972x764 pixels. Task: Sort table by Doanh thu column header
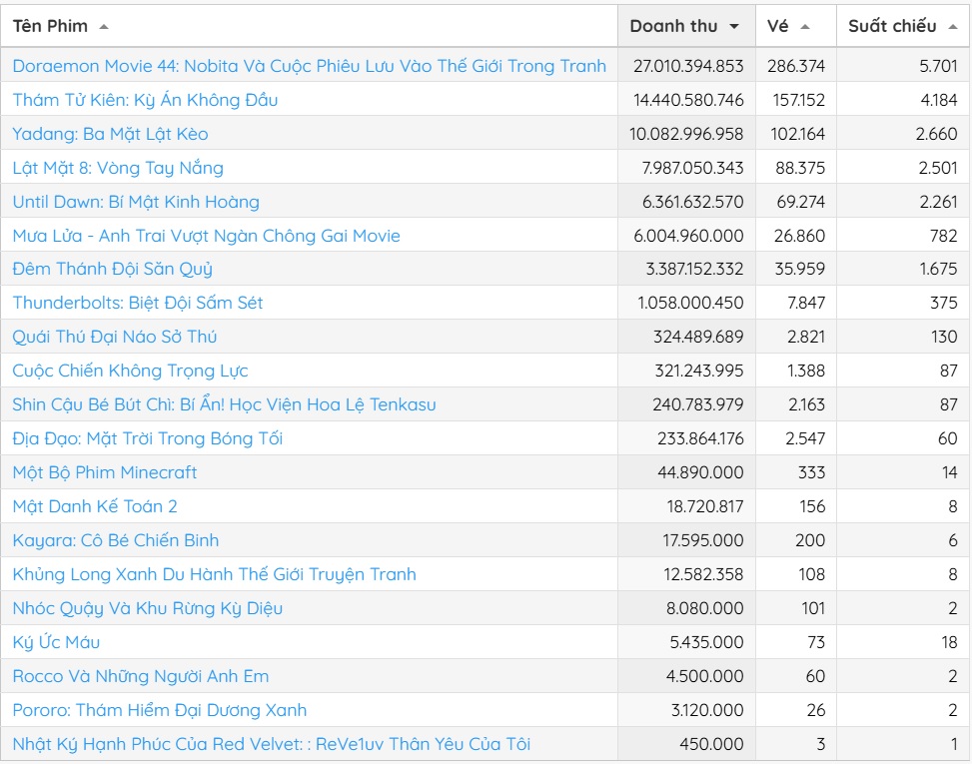[674, 26]
